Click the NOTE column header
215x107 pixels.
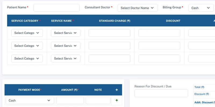(x=98, y=90)
